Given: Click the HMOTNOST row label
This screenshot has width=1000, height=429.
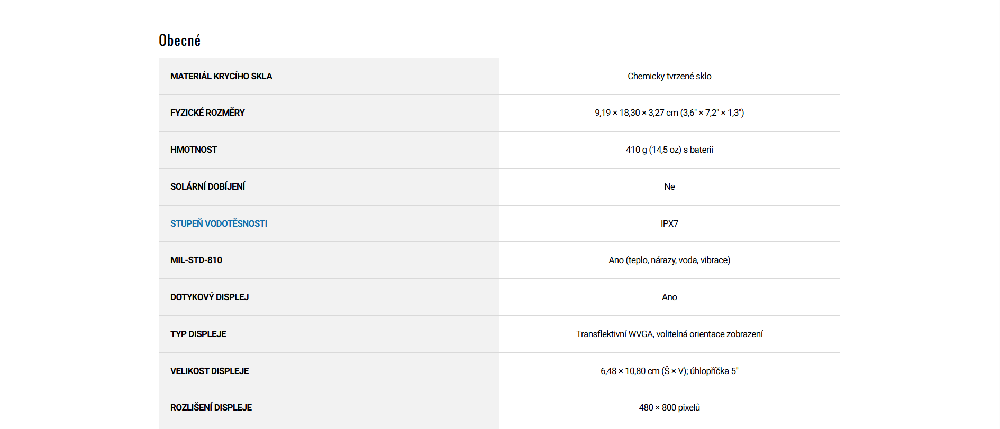Looking at the screenshot, I should [x=194, y=150].
